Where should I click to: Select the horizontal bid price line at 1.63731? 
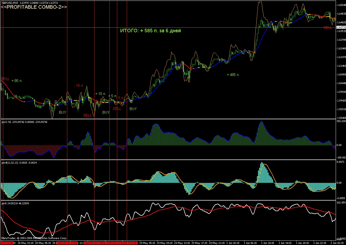[168, 27]
